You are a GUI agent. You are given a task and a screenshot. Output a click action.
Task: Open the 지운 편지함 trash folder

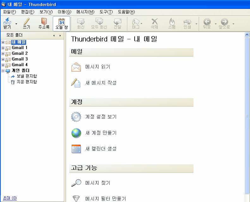(27, 82)
